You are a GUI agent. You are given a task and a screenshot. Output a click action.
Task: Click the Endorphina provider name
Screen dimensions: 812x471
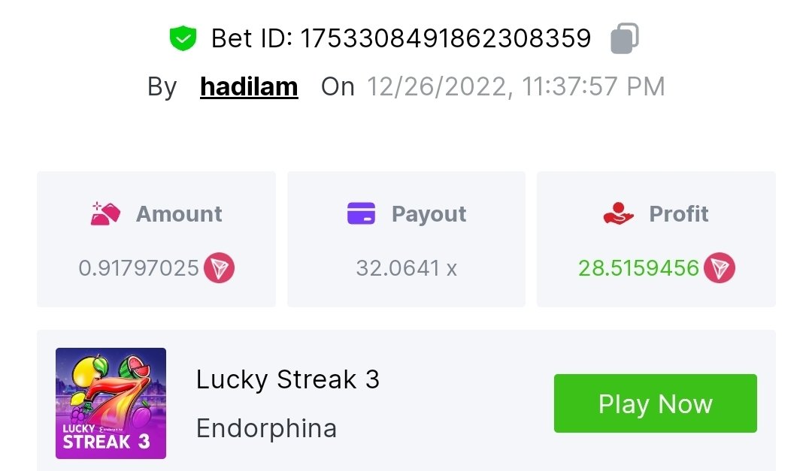tap(267, 428)
